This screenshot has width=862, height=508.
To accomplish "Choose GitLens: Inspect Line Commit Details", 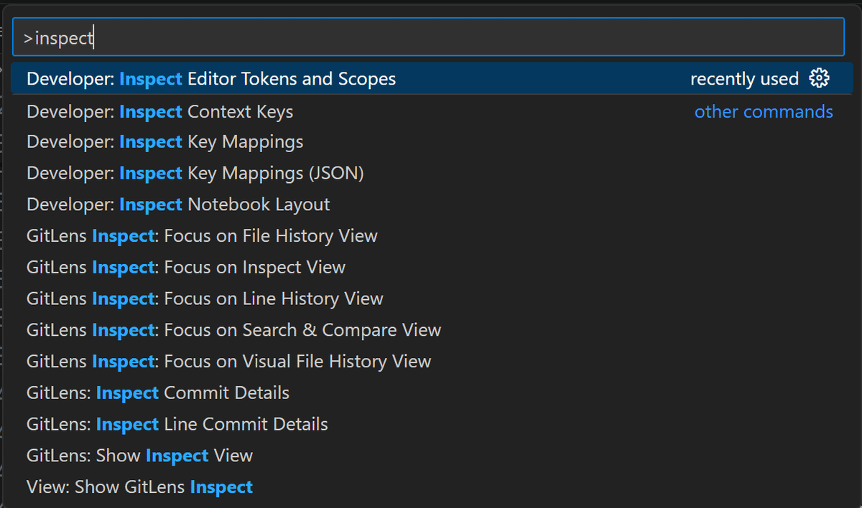I will pyautogui.click(x=431, y=424).
